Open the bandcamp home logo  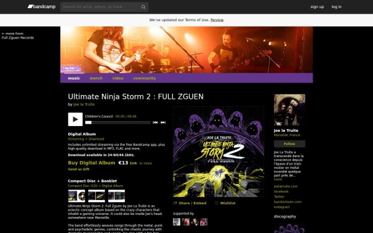pos(42,7)
